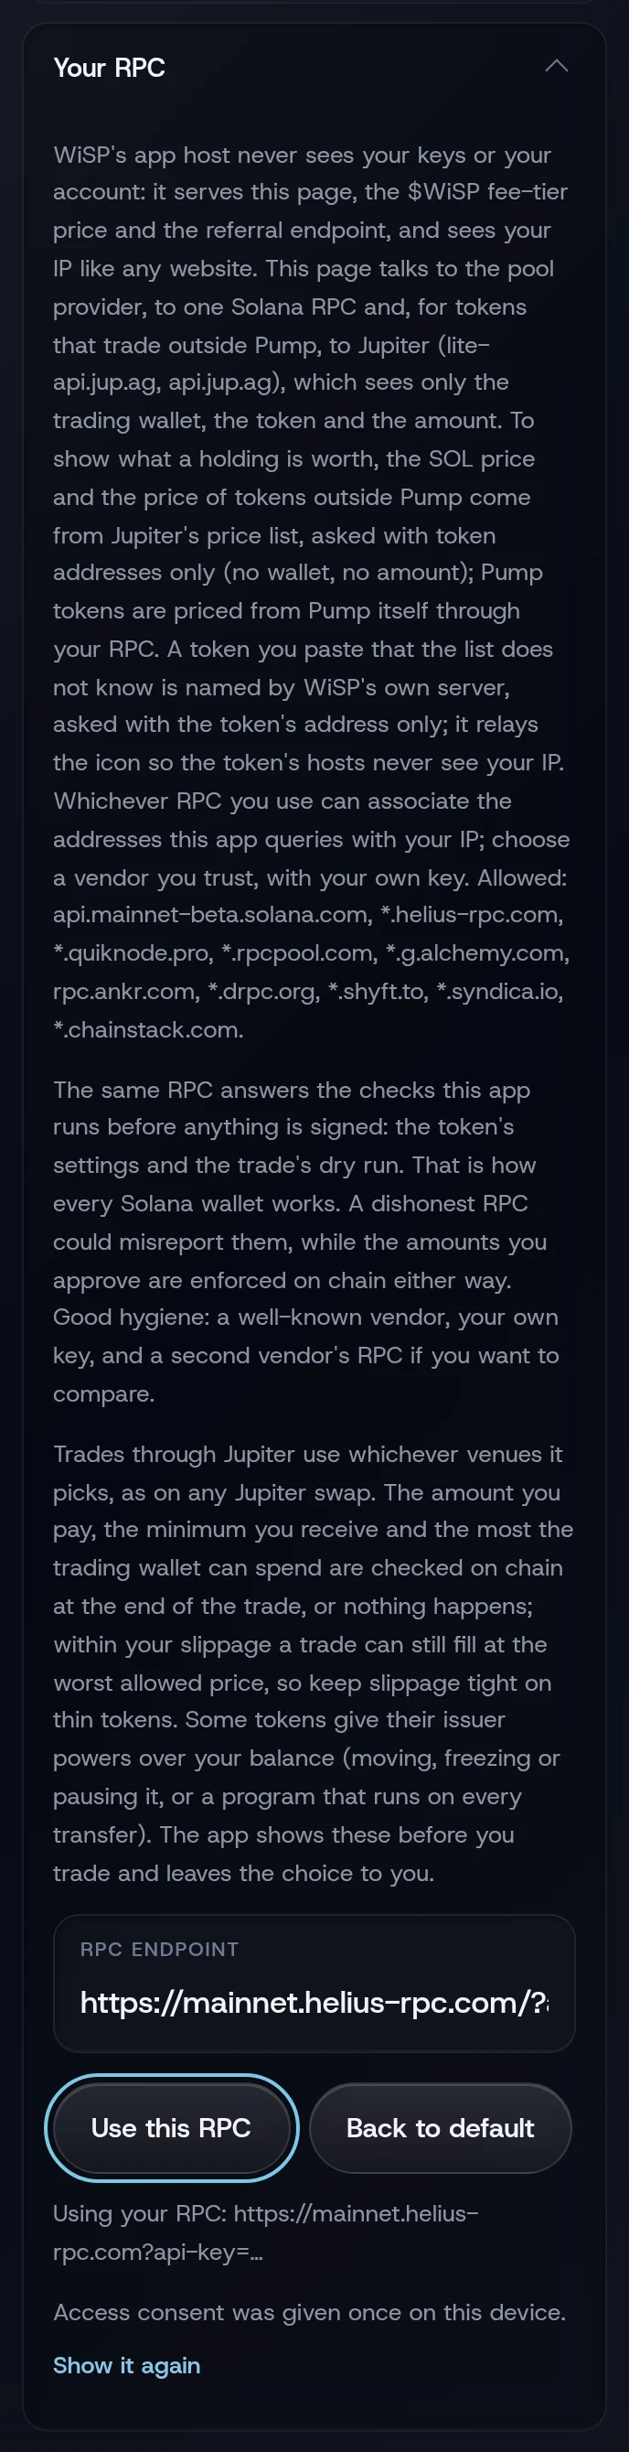Focus the RPC endpoint URL field
The image size is (629, 2452).
pyautogui.click(x=314, y=2003)
